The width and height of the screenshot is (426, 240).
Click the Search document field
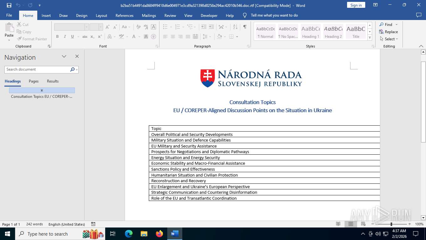38,69
